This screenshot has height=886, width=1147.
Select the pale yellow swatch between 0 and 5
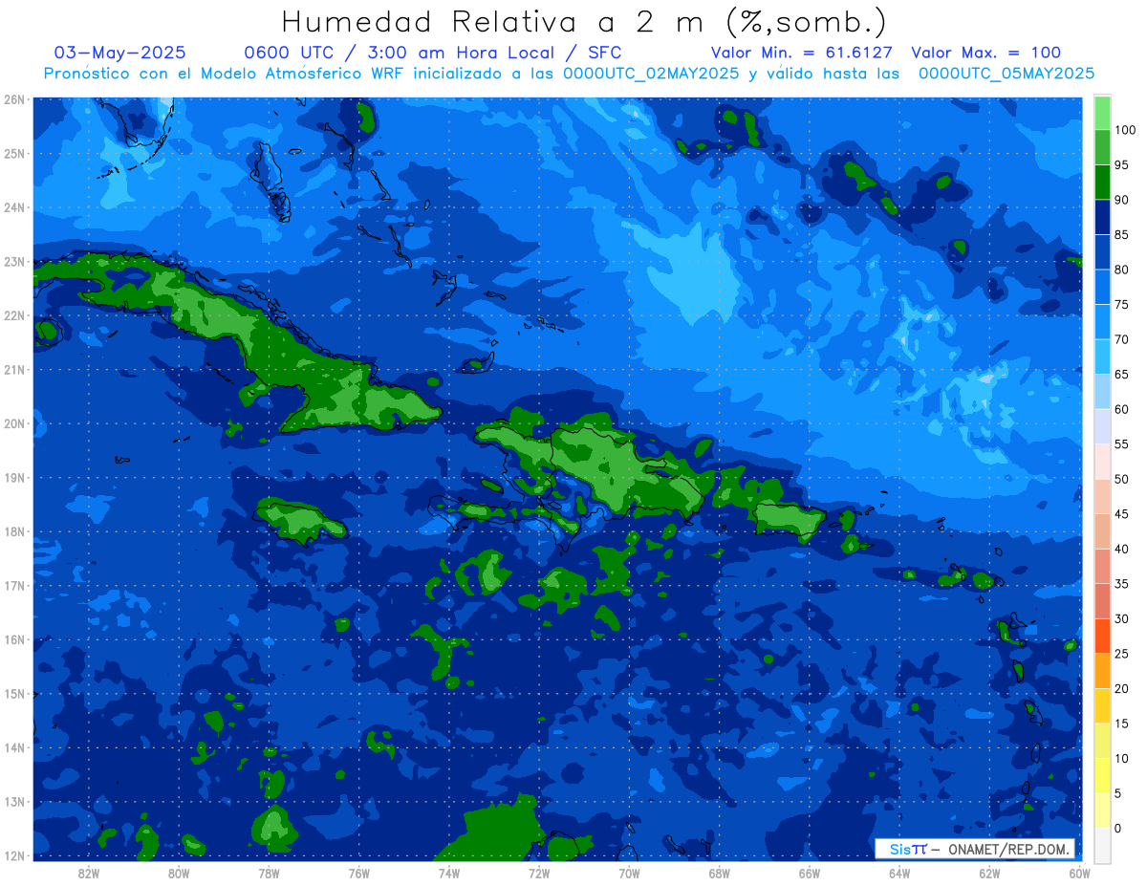1102,810
